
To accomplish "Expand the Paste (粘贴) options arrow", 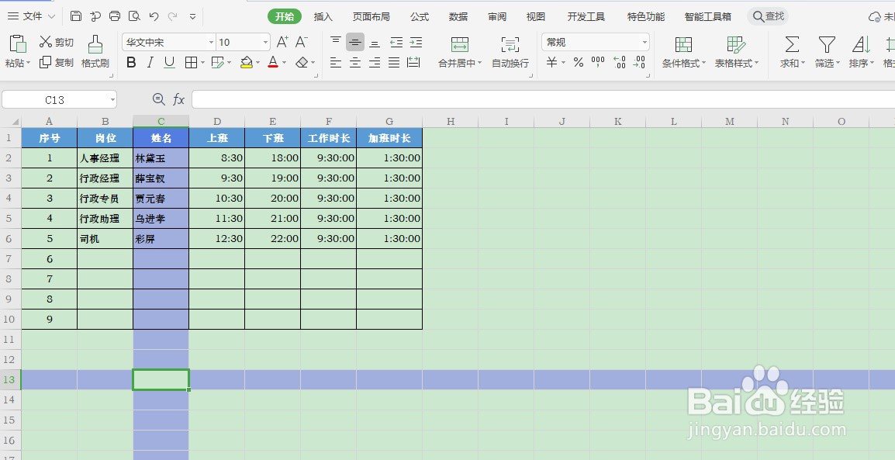I will (x=28, y=64).
